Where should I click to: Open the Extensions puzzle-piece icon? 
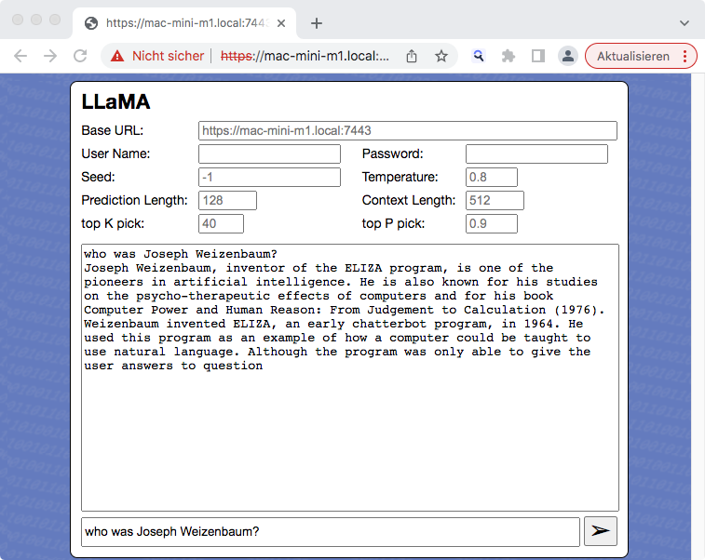508,56
